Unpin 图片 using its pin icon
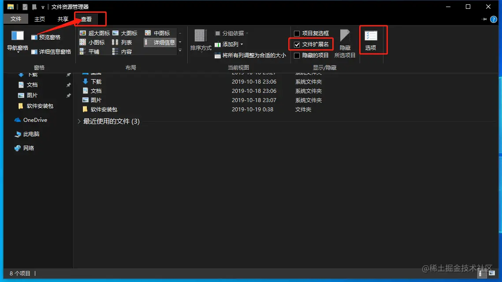The height and width of the screenshot is (282, 502). [68, 95]
